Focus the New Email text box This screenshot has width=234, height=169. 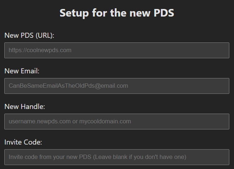click(x=117, y=86)
